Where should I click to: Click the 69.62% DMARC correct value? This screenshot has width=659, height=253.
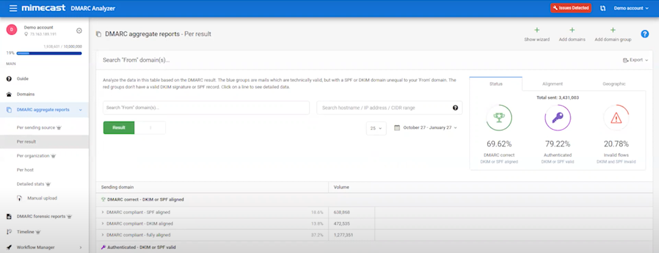[499, 144]
